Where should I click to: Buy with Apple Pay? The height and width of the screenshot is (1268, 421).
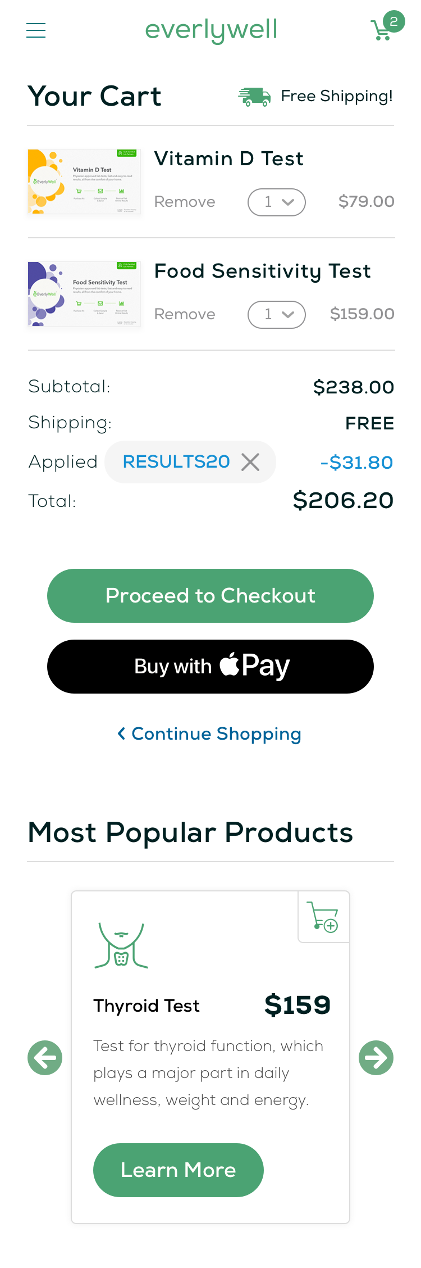coord(210,667)
